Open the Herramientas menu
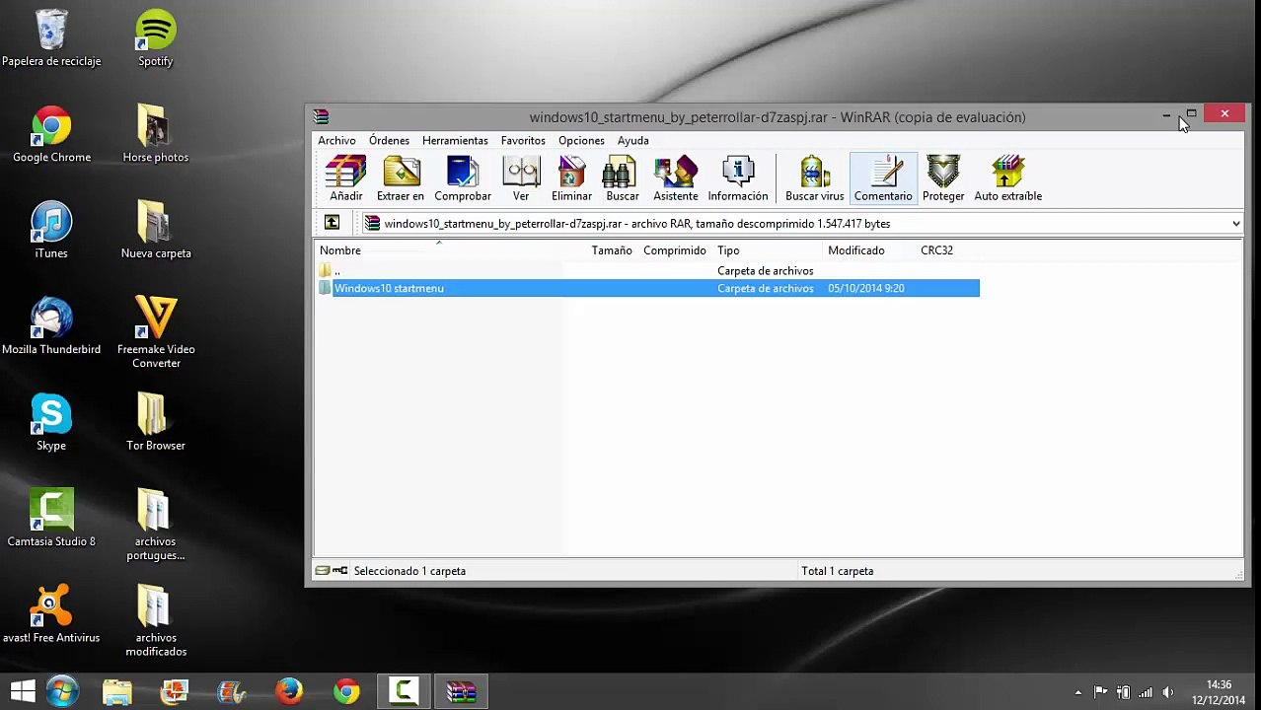The width and height of the screenshot is (1261, 710). 455,141
